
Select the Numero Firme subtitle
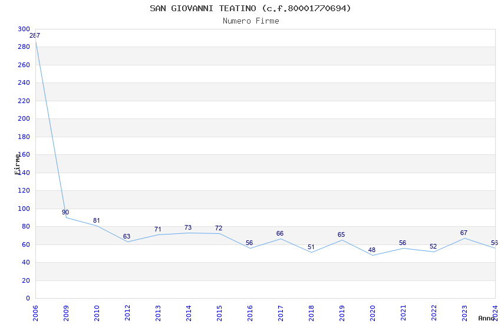pyautogui.click(x=251, y=21)
